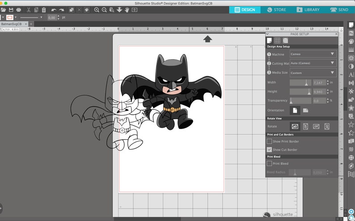
Task: Open Registration Marks tab in Page Setup
Action: click(285, 41)
